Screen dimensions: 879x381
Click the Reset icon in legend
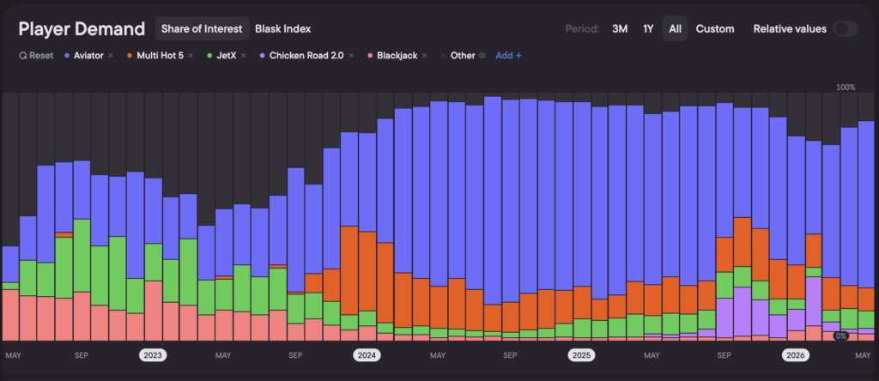(x=22, y=56)
